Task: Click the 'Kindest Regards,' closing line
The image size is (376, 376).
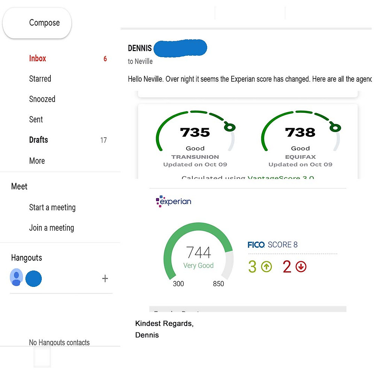Action: [164, 323]
